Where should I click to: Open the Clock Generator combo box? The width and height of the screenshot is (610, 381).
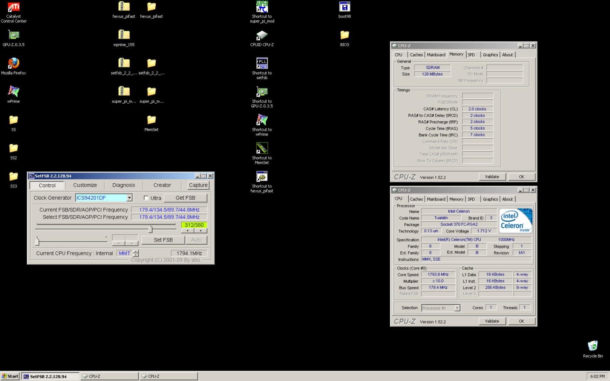[x=129, y=198]
